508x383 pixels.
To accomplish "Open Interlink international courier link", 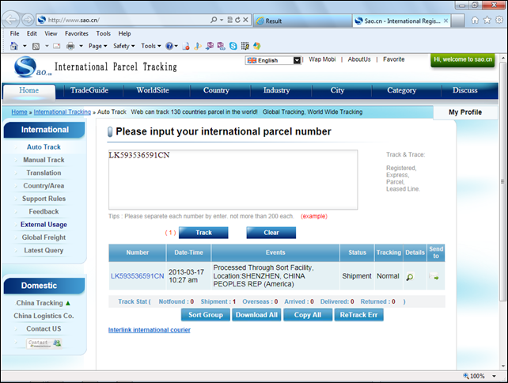I will (150, 330).
